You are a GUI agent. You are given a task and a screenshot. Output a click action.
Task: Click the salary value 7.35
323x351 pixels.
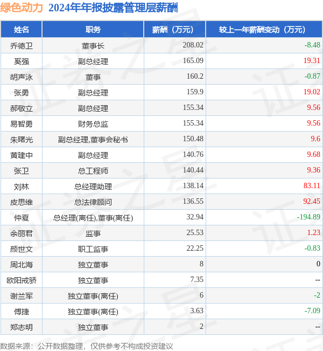point(196,280)
